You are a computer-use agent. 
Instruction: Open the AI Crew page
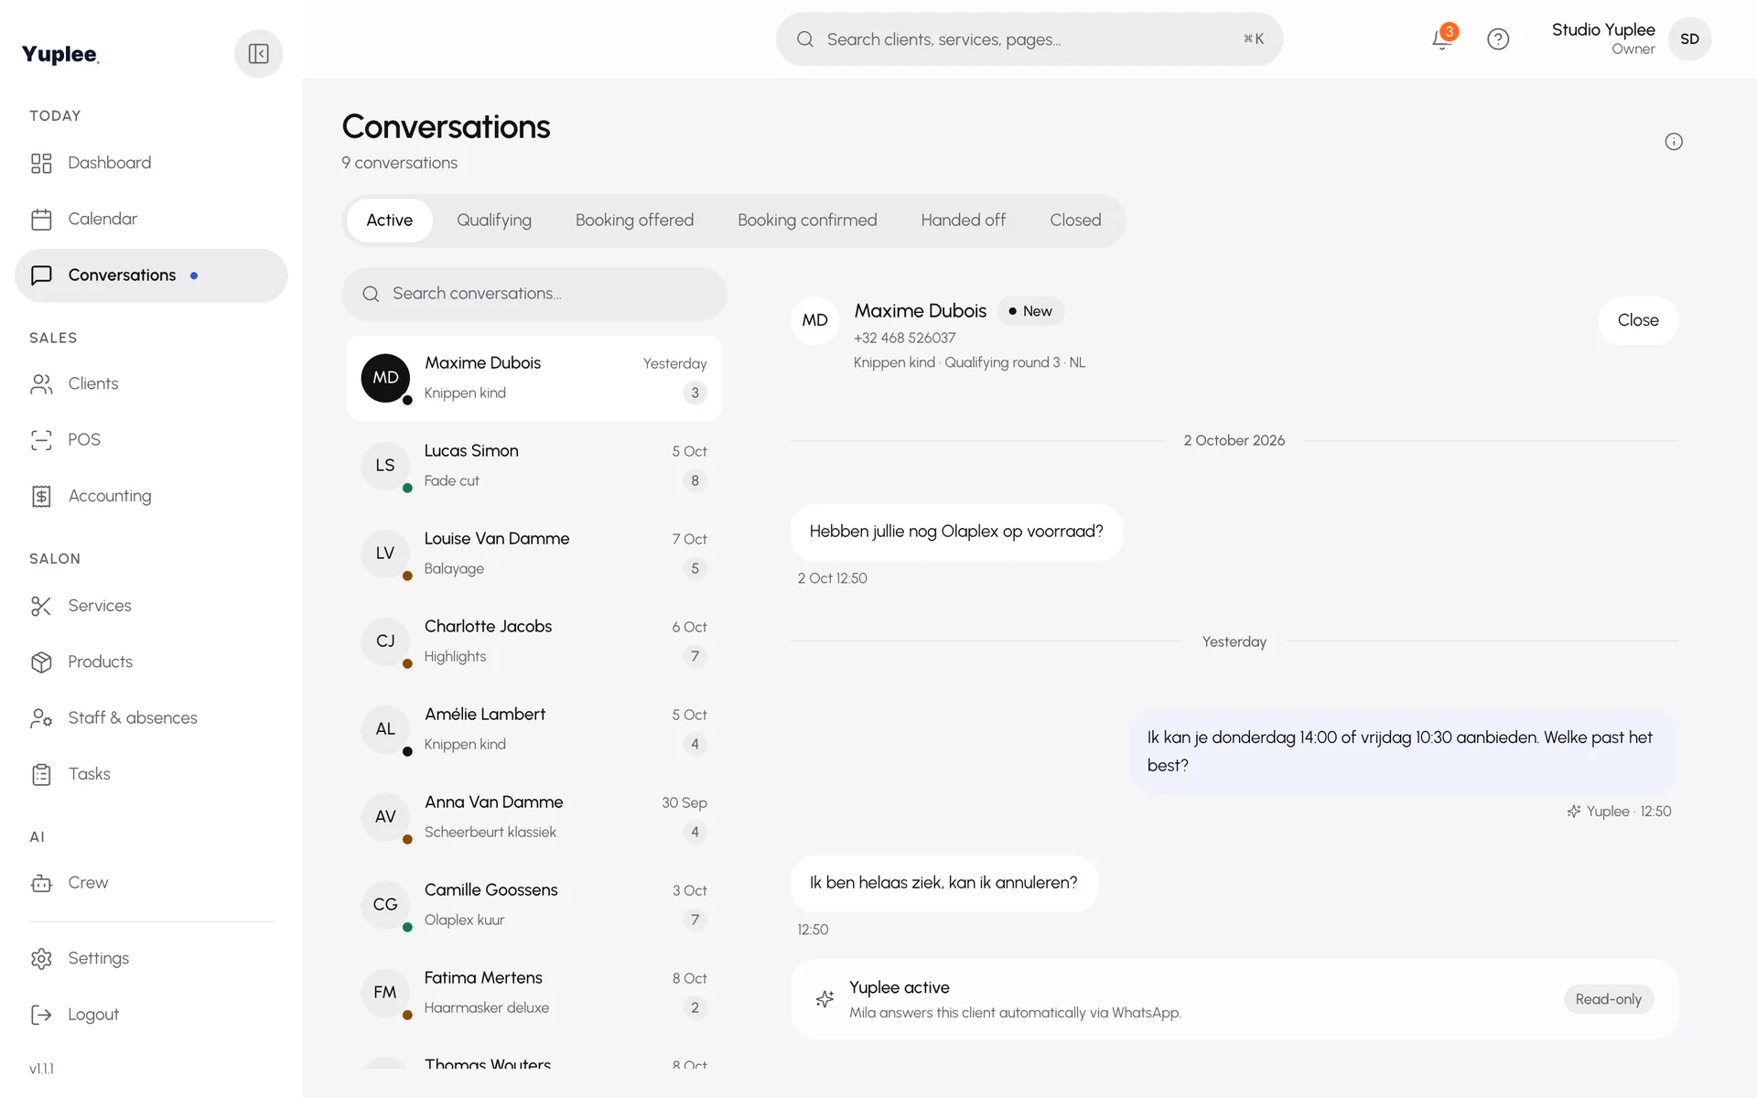click(x=151, y=883)
